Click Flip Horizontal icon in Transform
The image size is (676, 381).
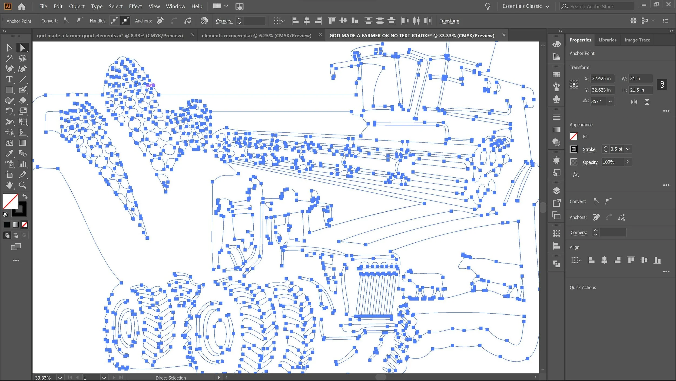(634, 102)
